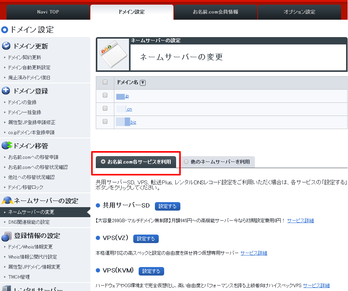Click the window icon beside ネームサーバーの変更
The height and width of the screenshot is (291, 348).
pyautogui.click(x=113, y=54)
